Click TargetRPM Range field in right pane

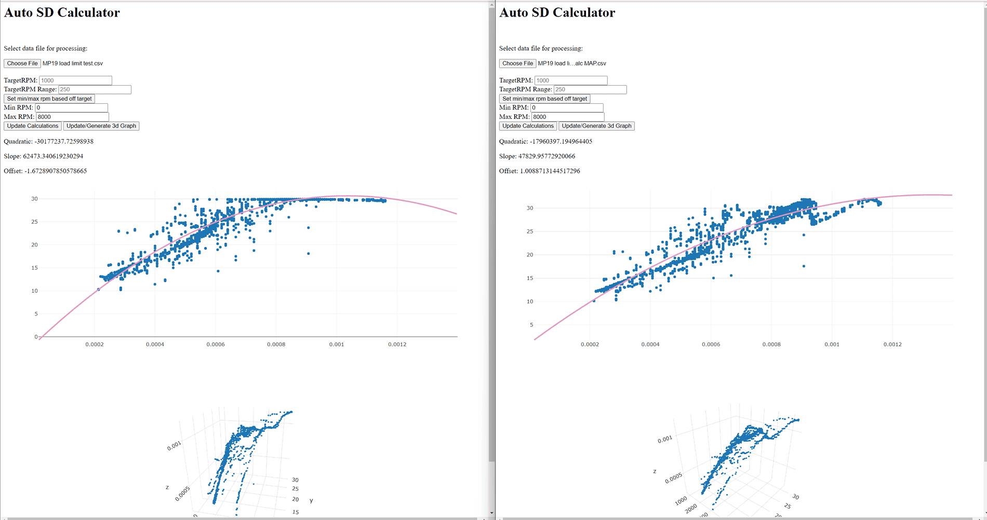pyautogui.click(x=590, y=89)
